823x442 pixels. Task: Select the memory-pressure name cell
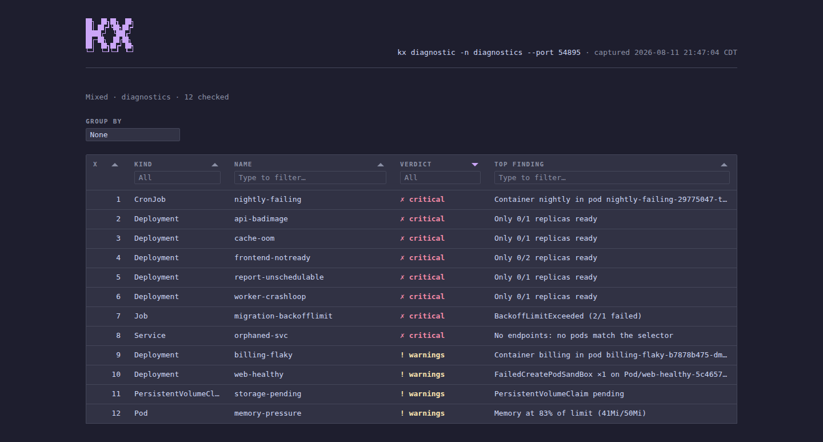pyautogui.click(x=267, y=413)
